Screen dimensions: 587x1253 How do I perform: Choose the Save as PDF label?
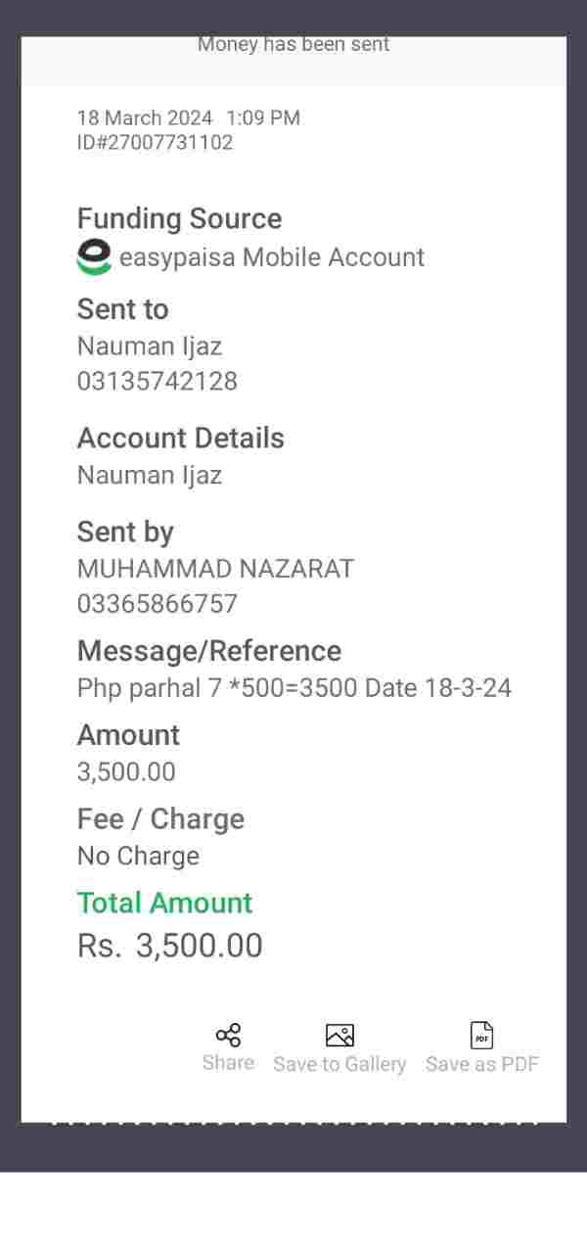[482, 1064]
